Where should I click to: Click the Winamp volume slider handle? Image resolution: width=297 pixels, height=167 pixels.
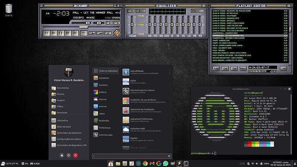click(x=88, y=23)
